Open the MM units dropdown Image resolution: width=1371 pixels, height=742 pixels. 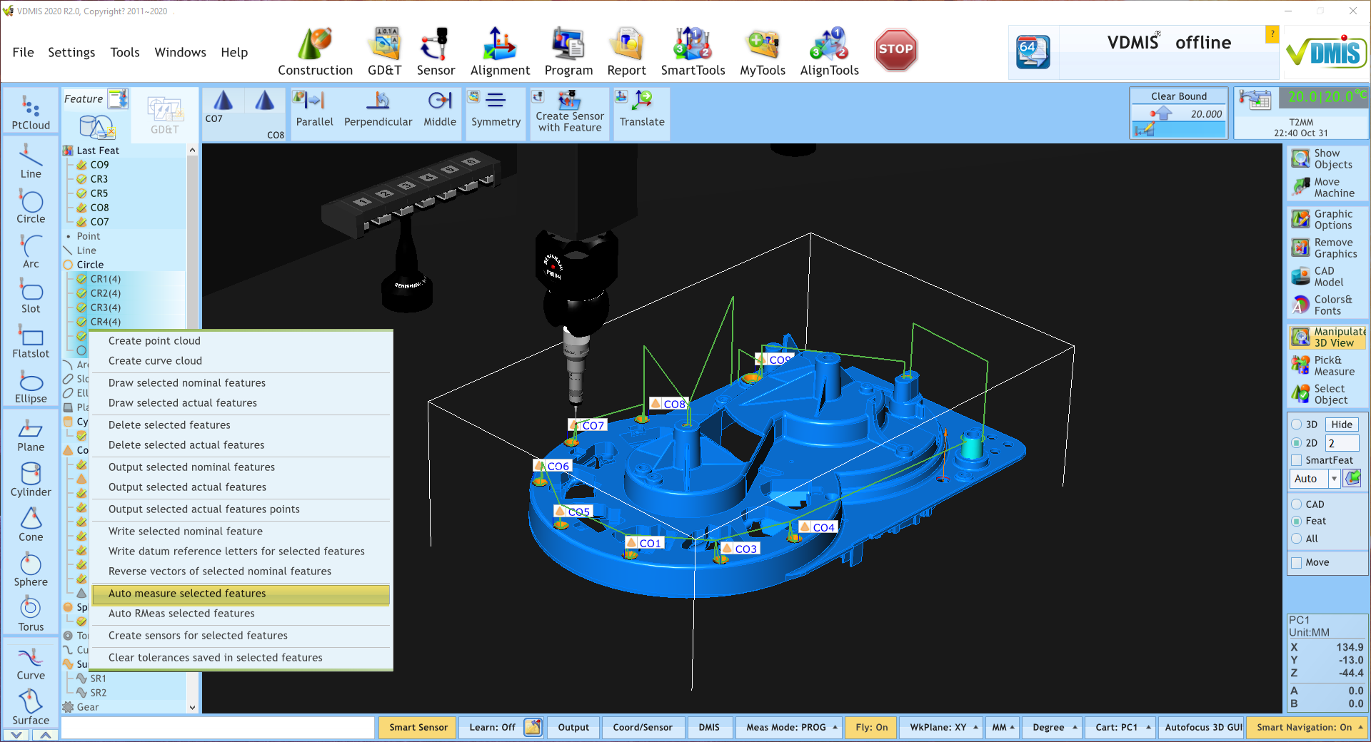1003,728
